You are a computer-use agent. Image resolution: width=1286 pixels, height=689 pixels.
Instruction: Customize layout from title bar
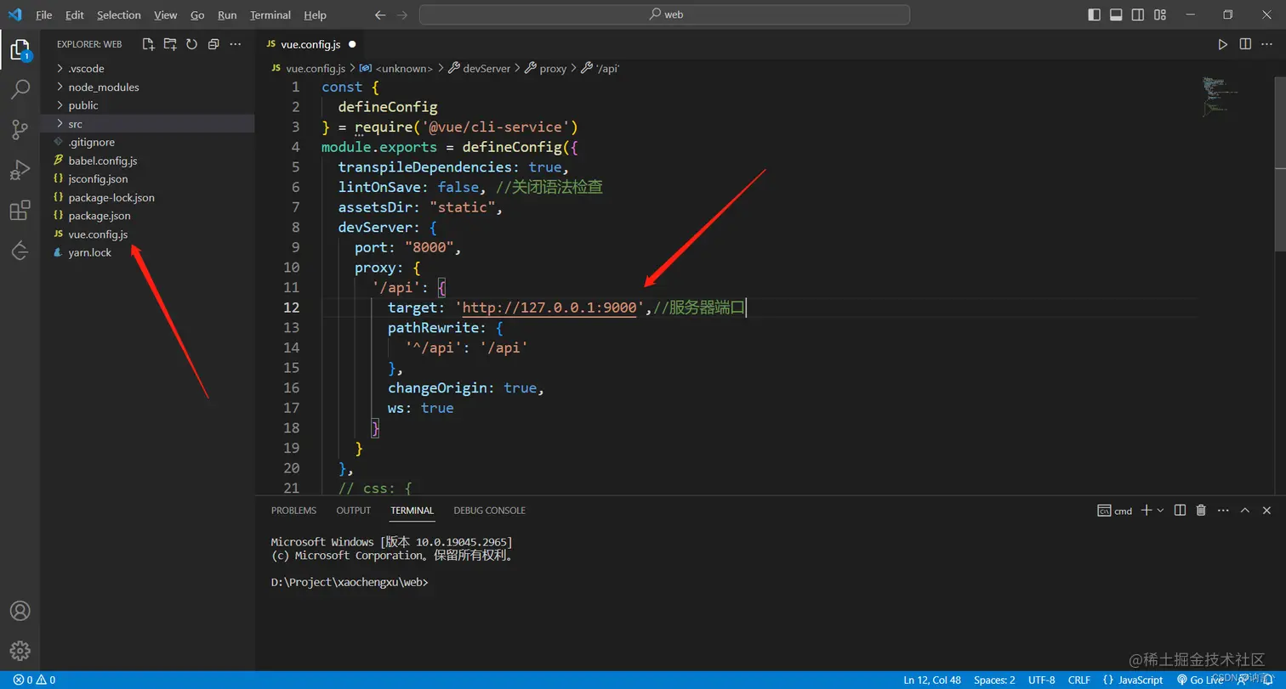[x=1160, y=14]
